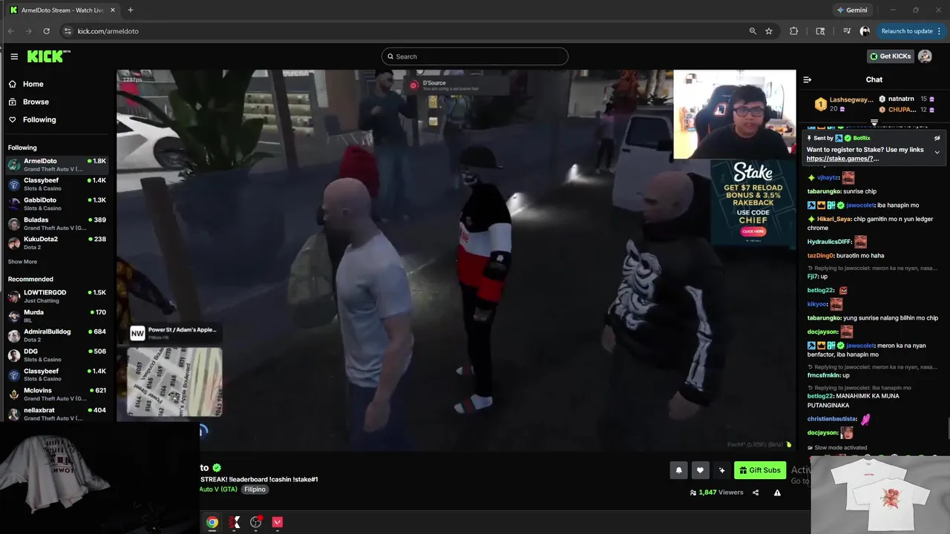Click username christianbautista in chat

tap(832, 419)
